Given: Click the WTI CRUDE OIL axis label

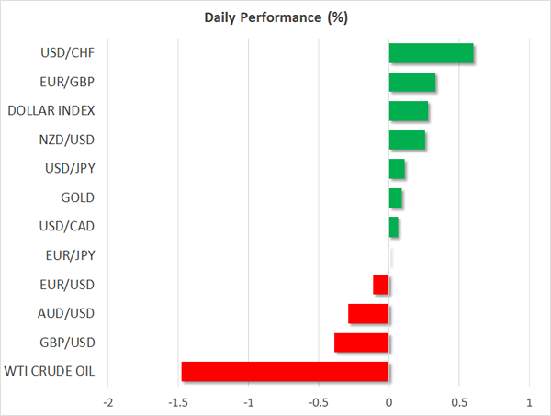Looking at the screenshot, I should (x=51, y=372).
